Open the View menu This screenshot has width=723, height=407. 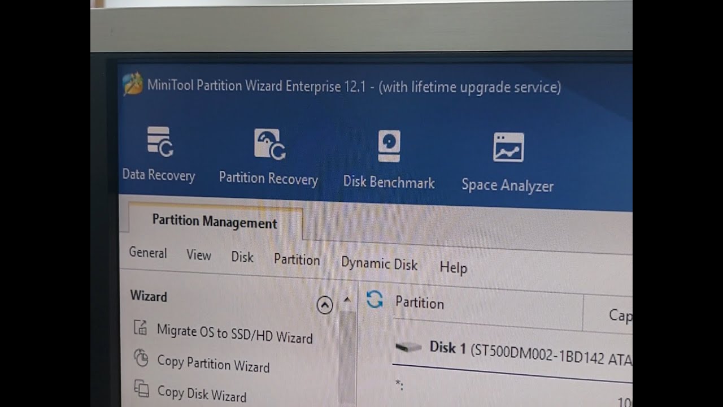199,255
